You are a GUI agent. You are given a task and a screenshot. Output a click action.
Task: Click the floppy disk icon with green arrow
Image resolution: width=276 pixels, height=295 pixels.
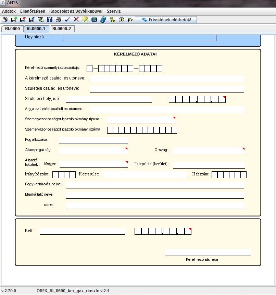pos(14,20)
